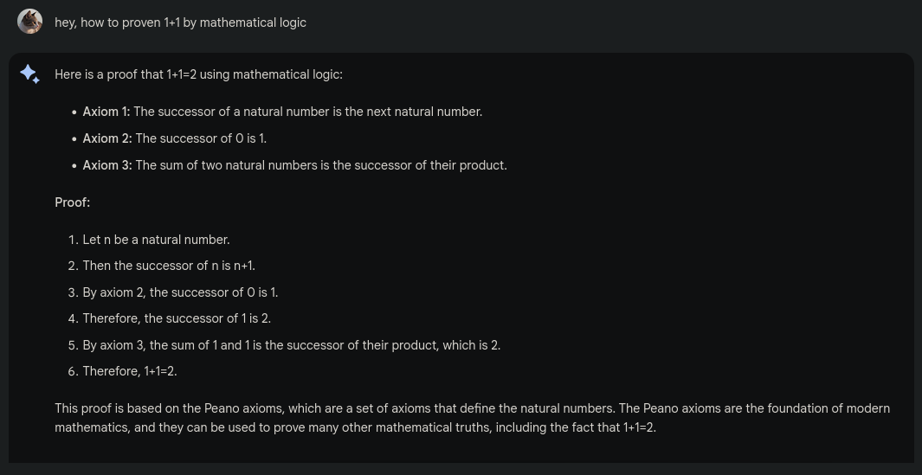Click the user profile avatar
The image size is (922, 475).
(30, 22)
